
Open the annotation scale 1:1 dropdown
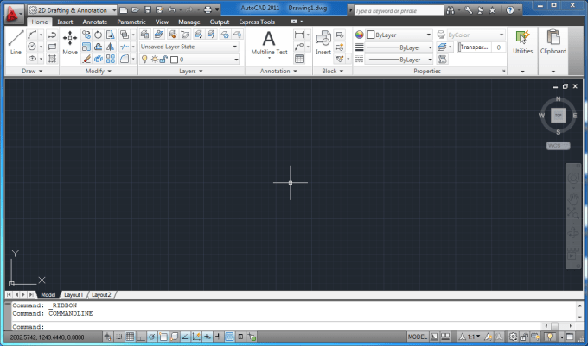(x=470, y=337)
